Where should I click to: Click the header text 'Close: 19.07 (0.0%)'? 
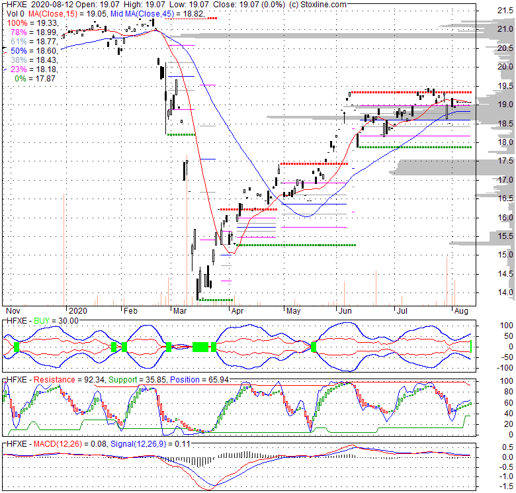pyautogui.click(x=249, y=5)
